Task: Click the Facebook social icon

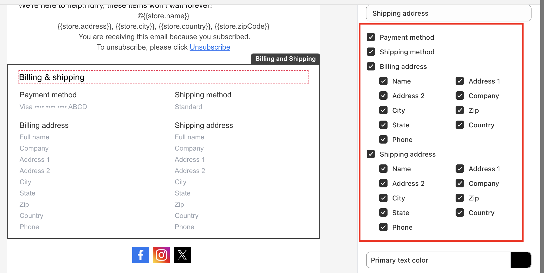Action: point(140,255)
